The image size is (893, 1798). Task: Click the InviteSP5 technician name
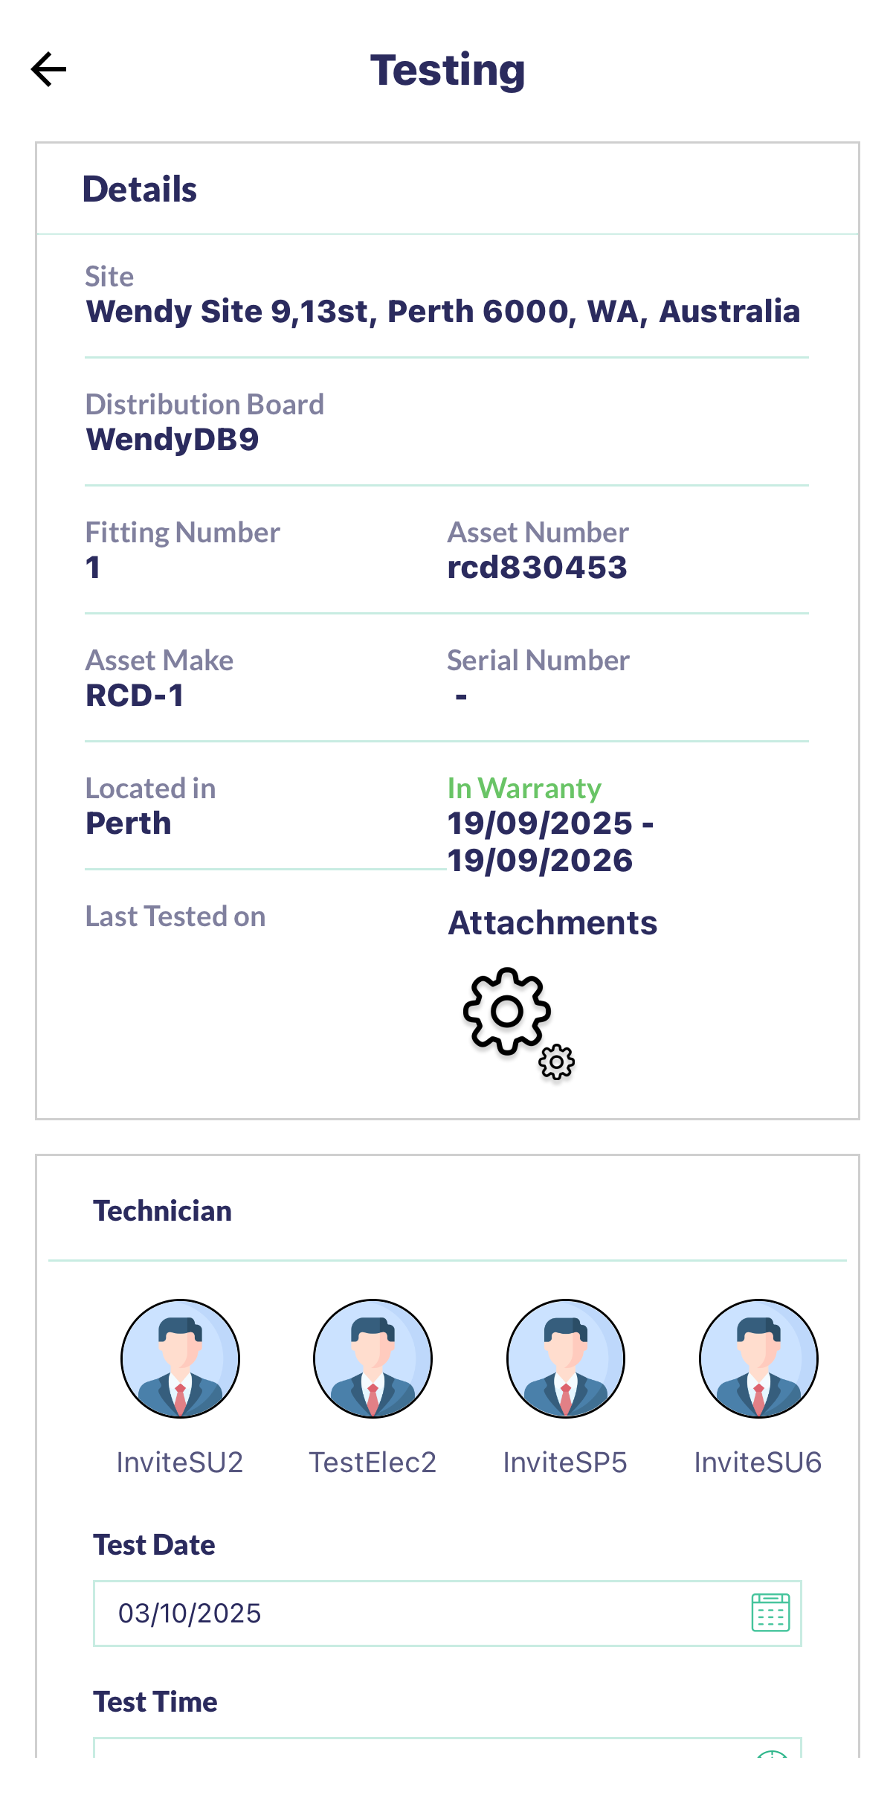[x=565, y=1463]
